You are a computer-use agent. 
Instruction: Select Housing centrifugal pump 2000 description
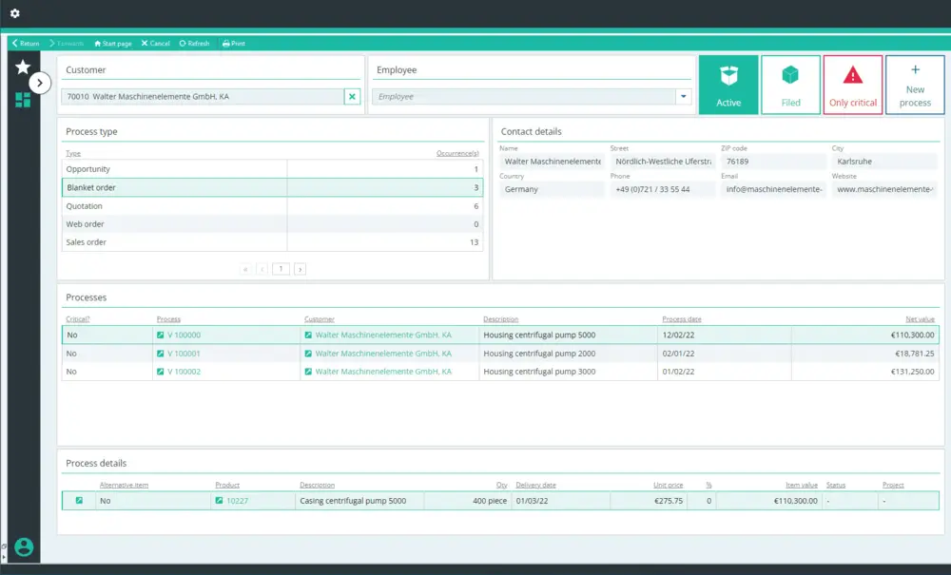click(539, 354)
